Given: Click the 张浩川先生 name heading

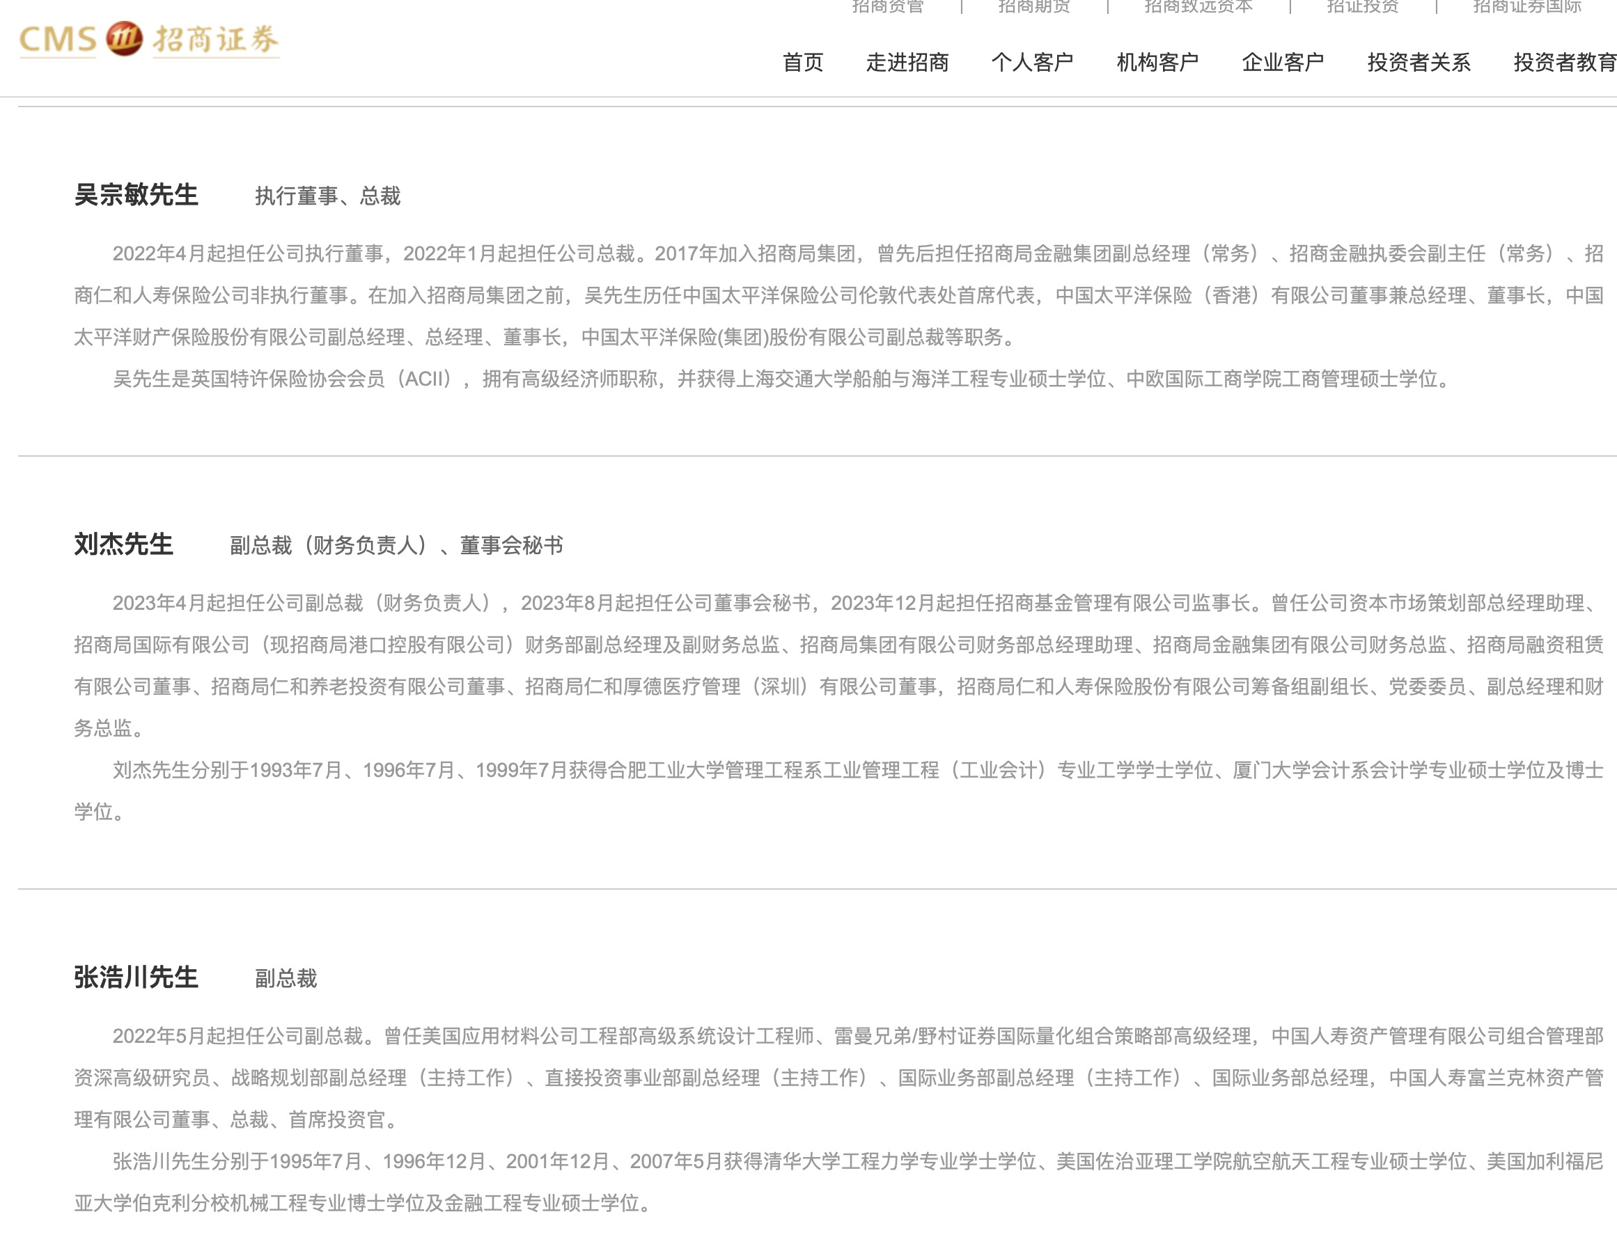Looking at the screenshot, I should (x=136, y=977).
